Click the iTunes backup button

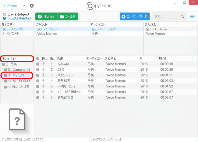click(46, 16)
